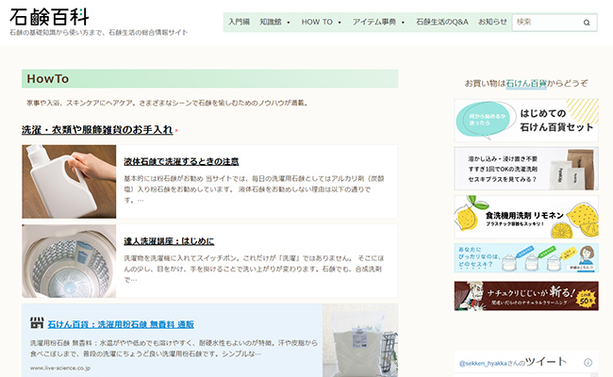The height and width of the screenshot is (377, 613).
Task: Open the HOW TO menu
Action: point(317,22)
